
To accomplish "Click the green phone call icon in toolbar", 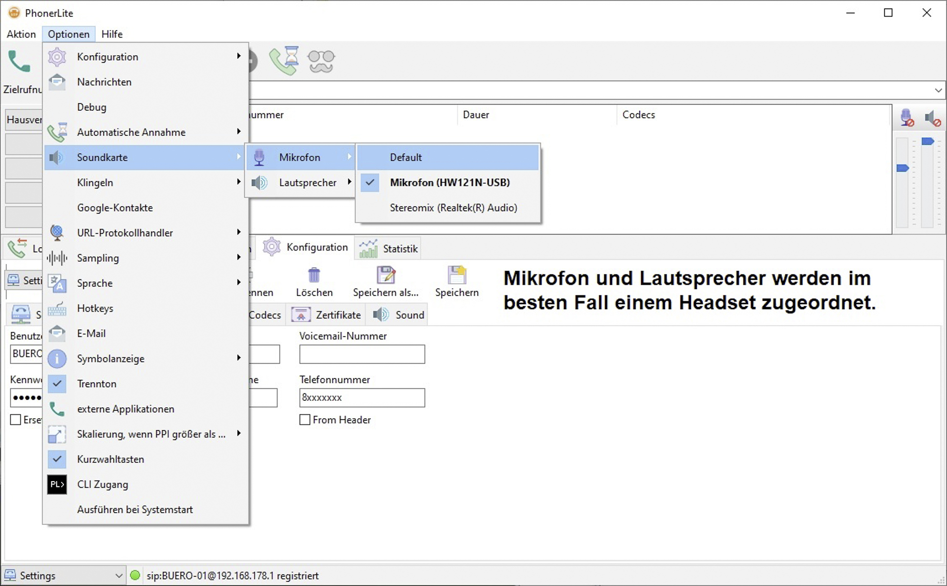I will pyautogui.click(x=19, y=62).
